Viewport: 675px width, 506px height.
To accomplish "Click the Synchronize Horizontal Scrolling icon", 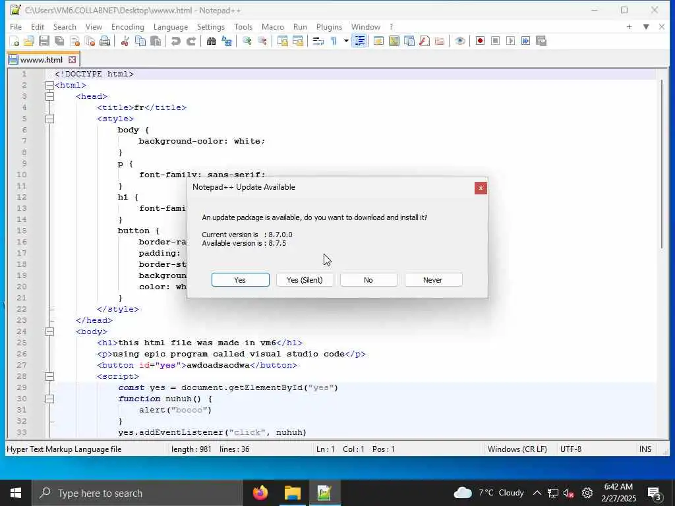I will (x=298, y=42).
